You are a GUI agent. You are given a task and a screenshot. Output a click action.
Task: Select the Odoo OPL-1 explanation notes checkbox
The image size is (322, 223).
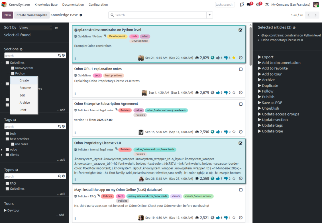241,69
